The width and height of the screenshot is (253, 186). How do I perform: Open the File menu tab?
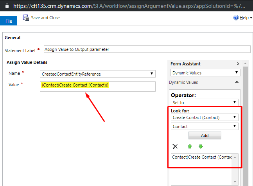pos(9,21)
